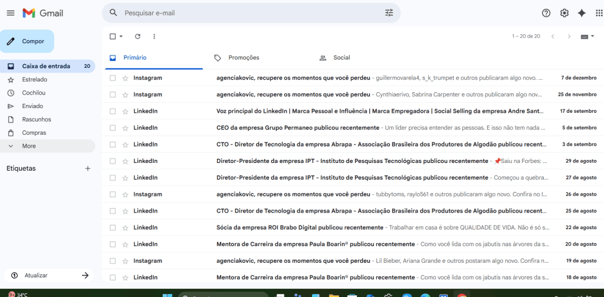Viewport: 604px width, 297px height.
Task: Go to the previous page of emails
Action: [x=553, y=36]
